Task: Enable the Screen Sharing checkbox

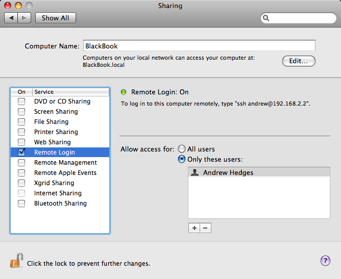Action: point(21,112)
